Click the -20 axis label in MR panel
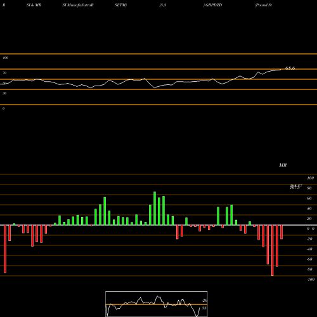This screenshot has width=317, height=317. (309, 239)
